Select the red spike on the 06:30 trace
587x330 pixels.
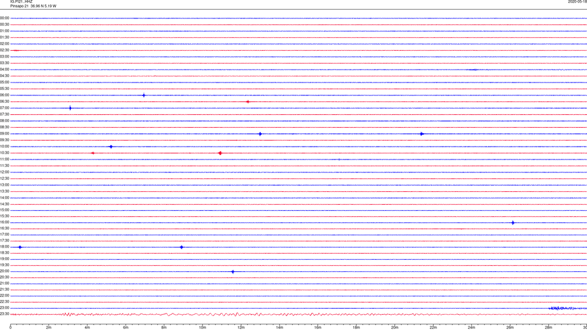pyautogui.click(x=248, y=102)
